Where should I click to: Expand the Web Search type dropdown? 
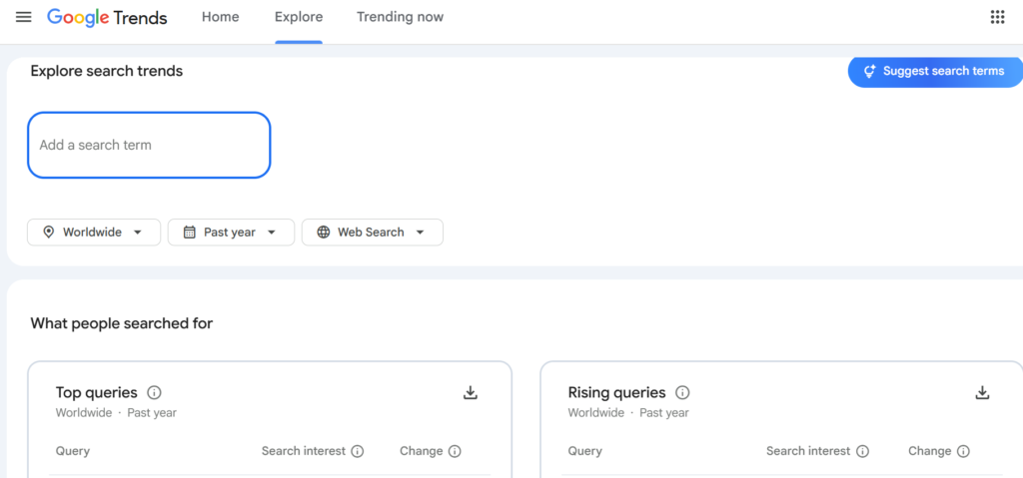click(373, 233)
